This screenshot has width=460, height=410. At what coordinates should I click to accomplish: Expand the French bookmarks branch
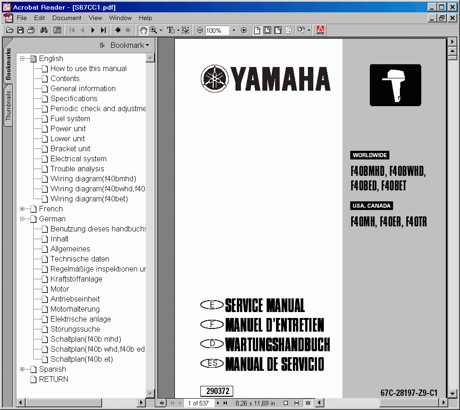click(x=22, y=209)
